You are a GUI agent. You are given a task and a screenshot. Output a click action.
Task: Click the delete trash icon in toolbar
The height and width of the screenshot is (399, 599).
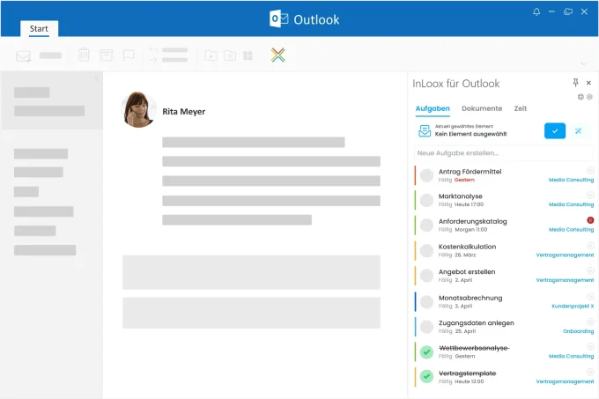(x=84, y=55)
